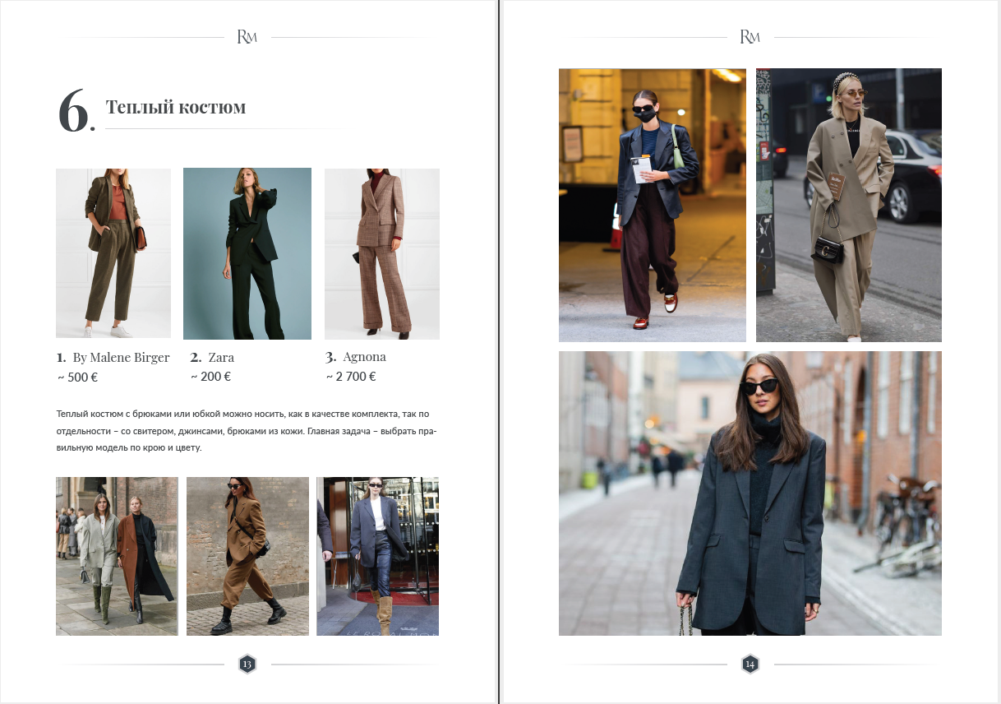Click the large section number 6
The height and width of the screenshot is (704, 1001).
pyautogui.click(x=75, y=110)
